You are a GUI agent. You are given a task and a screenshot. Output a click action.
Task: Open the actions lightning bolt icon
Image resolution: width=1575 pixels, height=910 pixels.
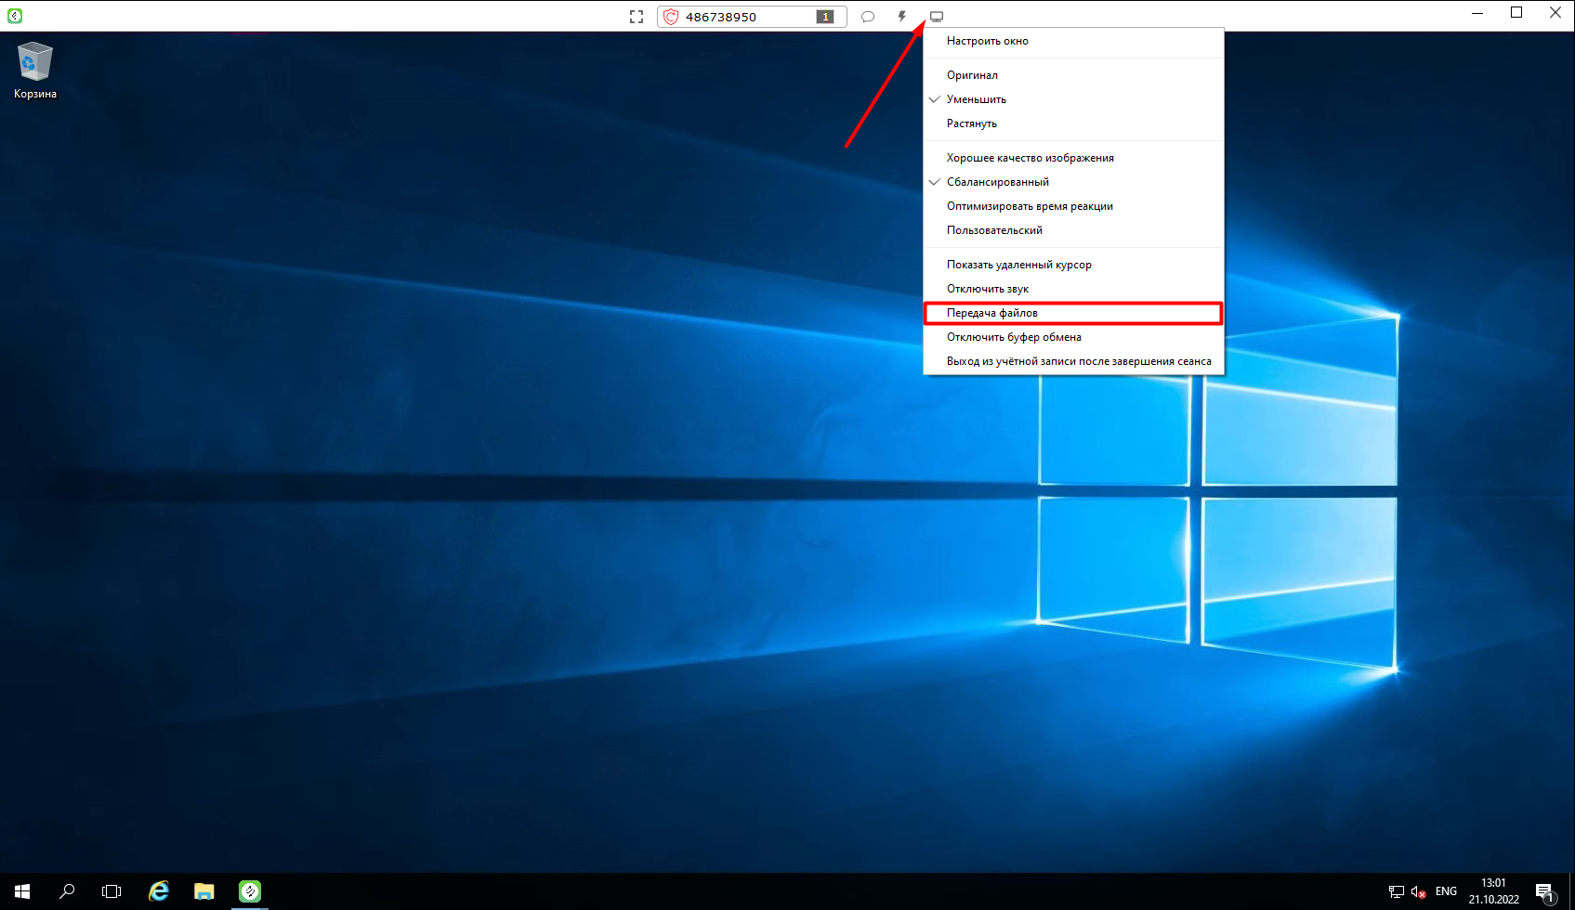coord(901,17)
